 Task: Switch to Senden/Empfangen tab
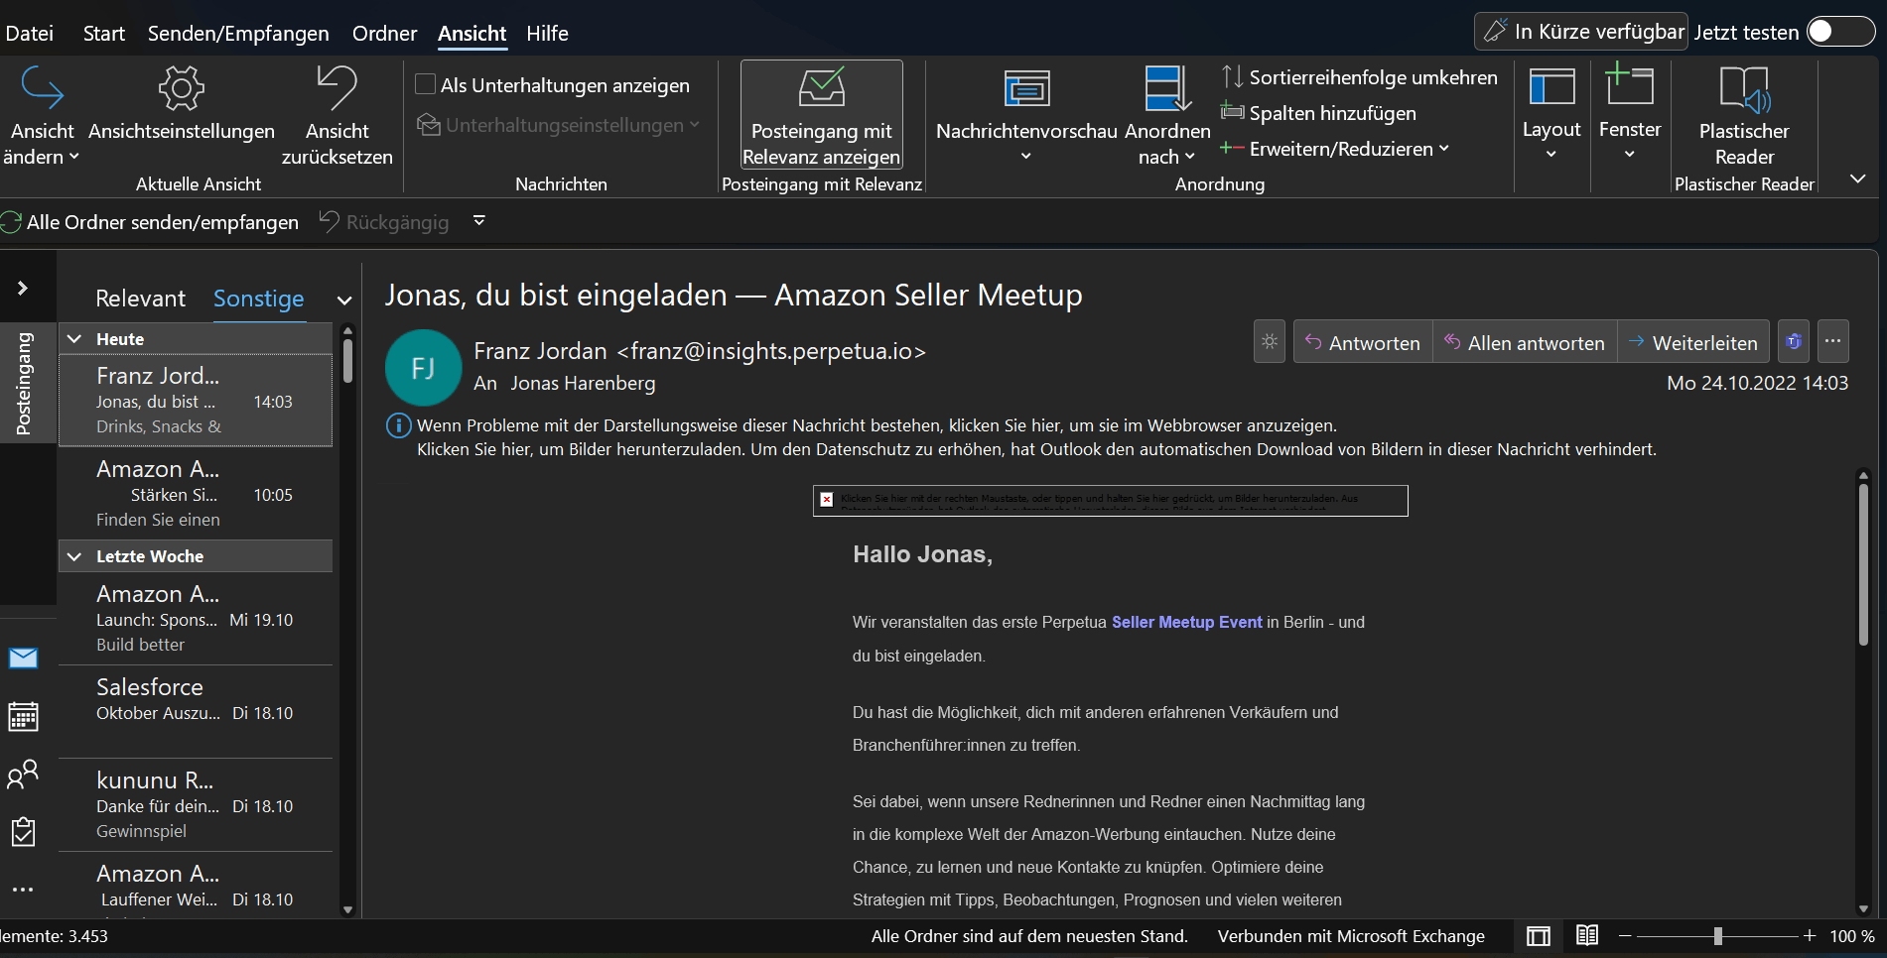tap(238, 34)
